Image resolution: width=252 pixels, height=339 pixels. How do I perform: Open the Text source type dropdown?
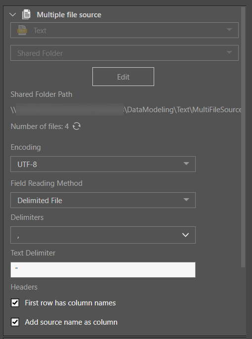125,30
